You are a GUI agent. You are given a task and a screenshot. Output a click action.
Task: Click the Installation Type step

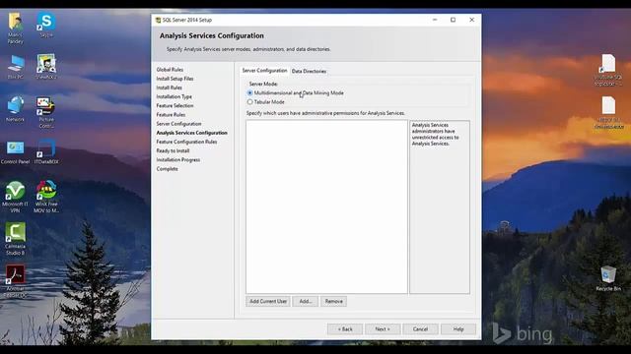pos(174,96)
